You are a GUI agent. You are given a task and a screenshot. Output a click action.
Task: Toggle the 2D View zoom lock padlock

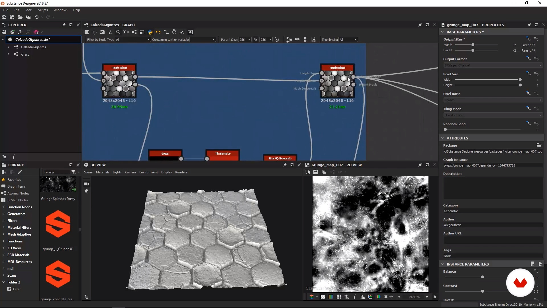pyautogui.click(x=434, y=297)
